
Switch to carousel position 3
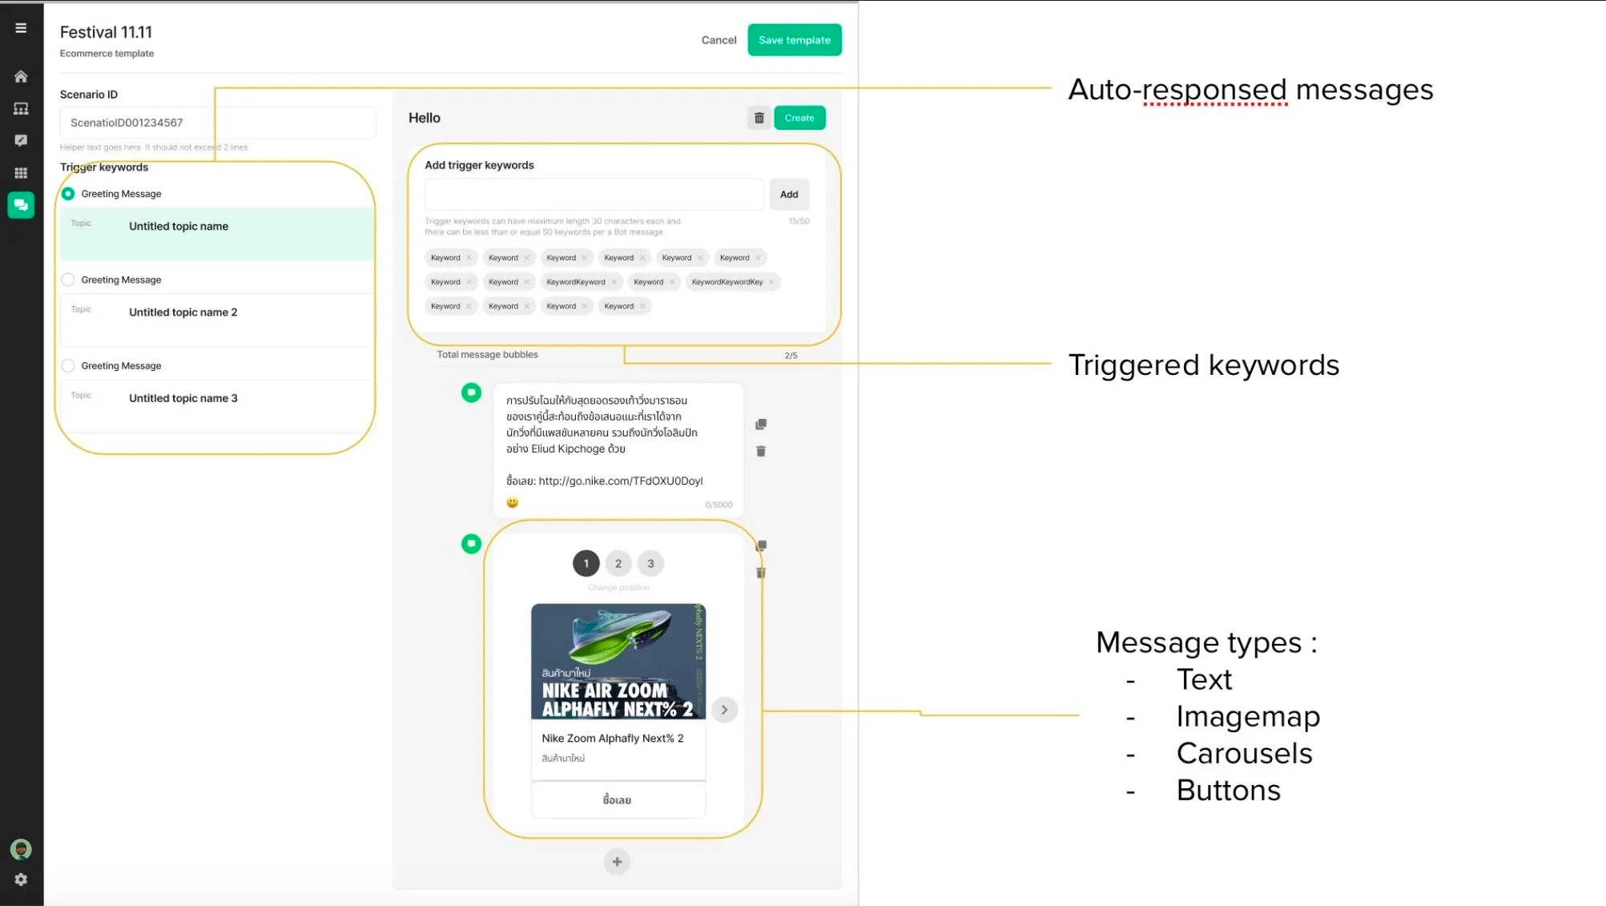click(x=650, y=563)
